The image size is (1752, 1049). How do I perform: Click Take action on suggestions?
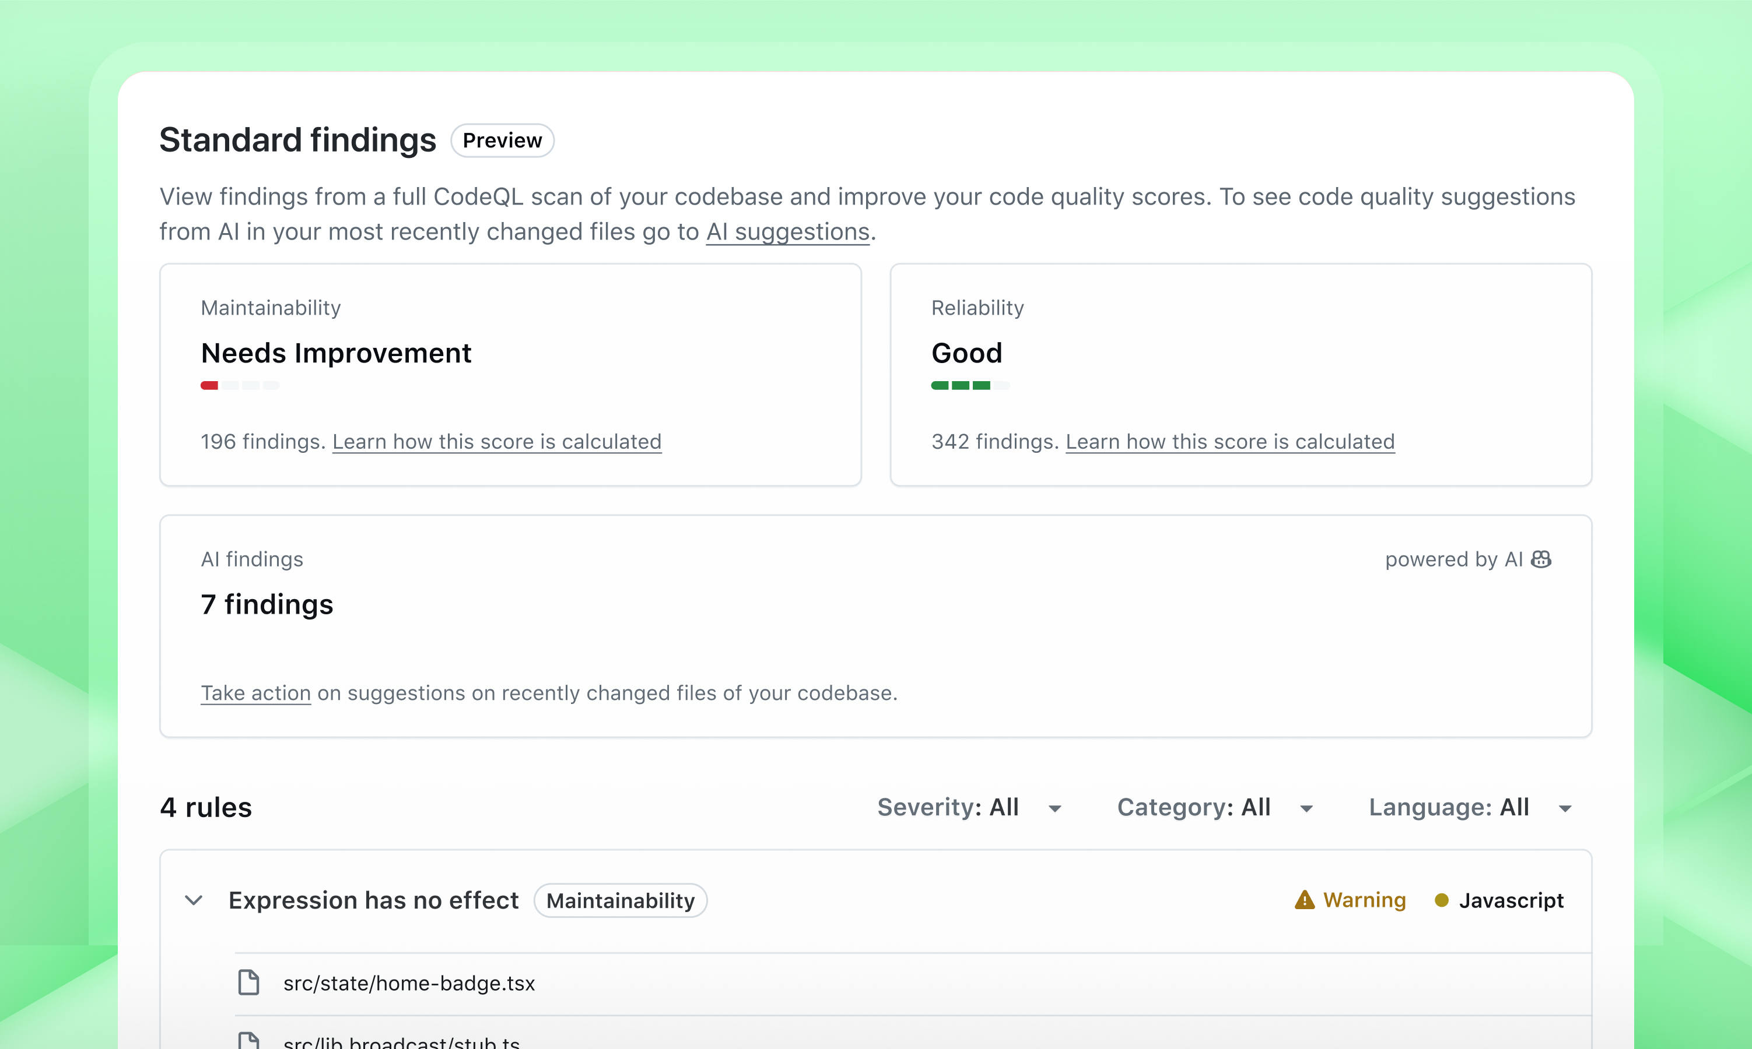pyautogui.click(x=255, y=693)
